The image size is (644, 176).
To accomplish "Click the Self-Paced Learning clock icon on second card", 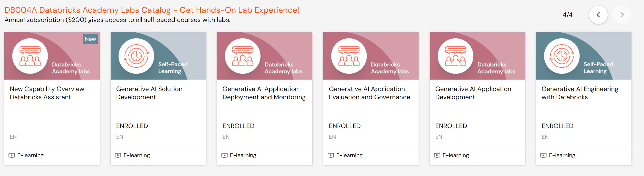I will pyautogui.click(x=136, y=56).
